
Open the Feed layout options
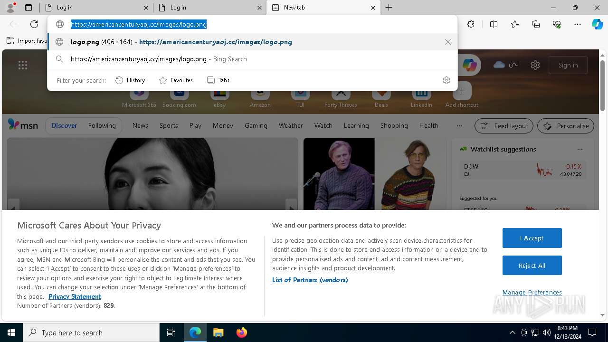click(x=504, y=126)
